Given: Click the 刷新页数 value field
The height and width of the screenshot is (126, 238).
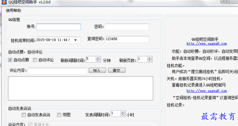Looking at the screenshot, I should (143, 59).
